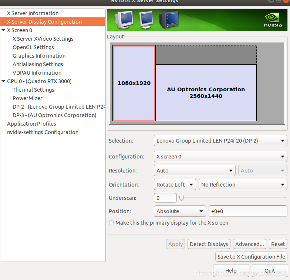Open X Screen 0 page
This screenshot has width=290, height=280.
pos(20,30)
